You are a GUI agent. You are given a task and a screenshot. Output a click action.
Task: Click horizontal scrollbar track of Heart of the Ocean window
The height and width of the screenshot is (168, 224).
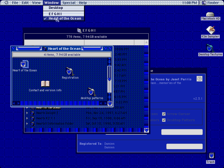click(x=60, y=103)
